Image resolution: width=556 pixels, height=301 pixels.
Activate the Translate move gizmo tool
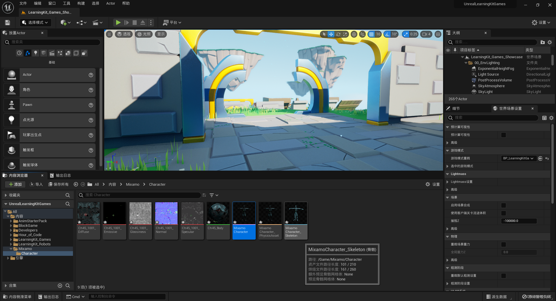click(331, 34)
